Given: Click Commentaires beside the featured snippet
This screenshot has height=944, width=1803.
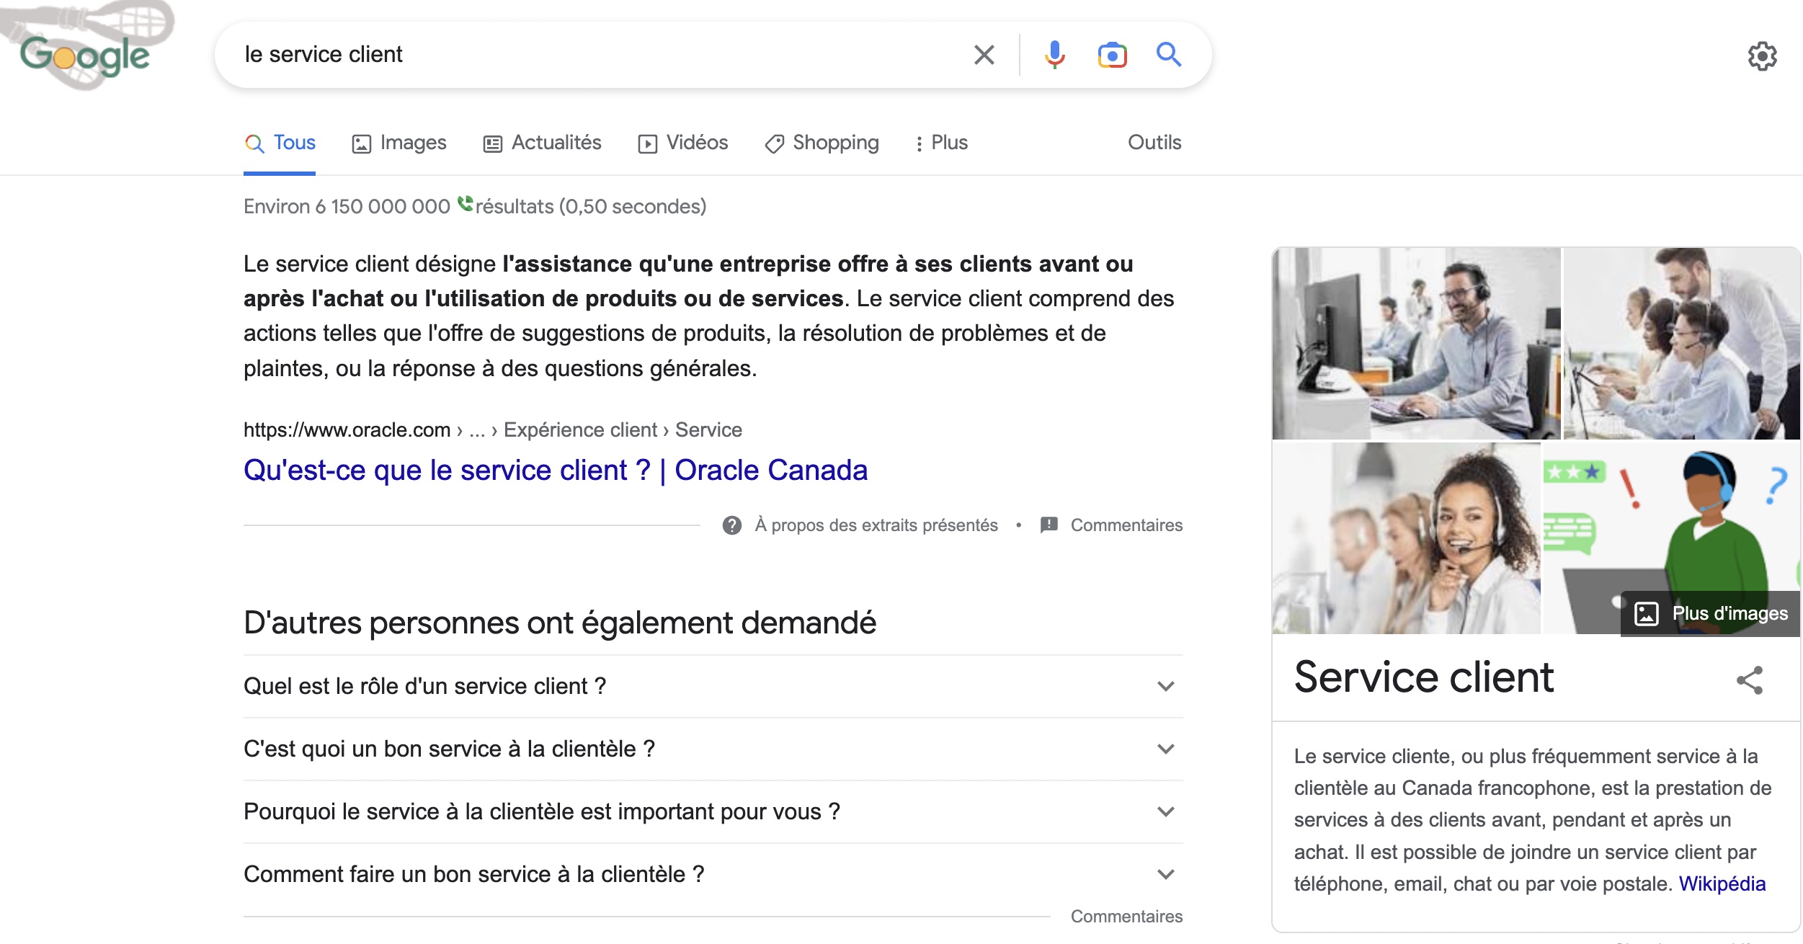Looking at the screenshot, I should pyautogui.click(x=1126, y=525).
